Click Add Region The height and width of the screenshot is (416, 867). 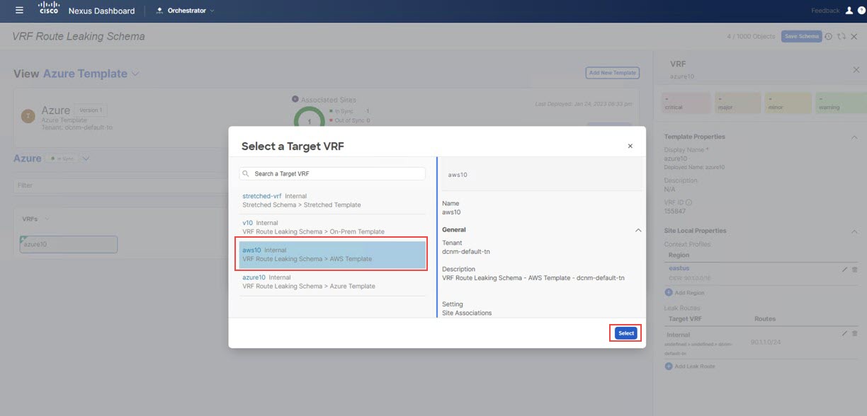coord(684,292)
